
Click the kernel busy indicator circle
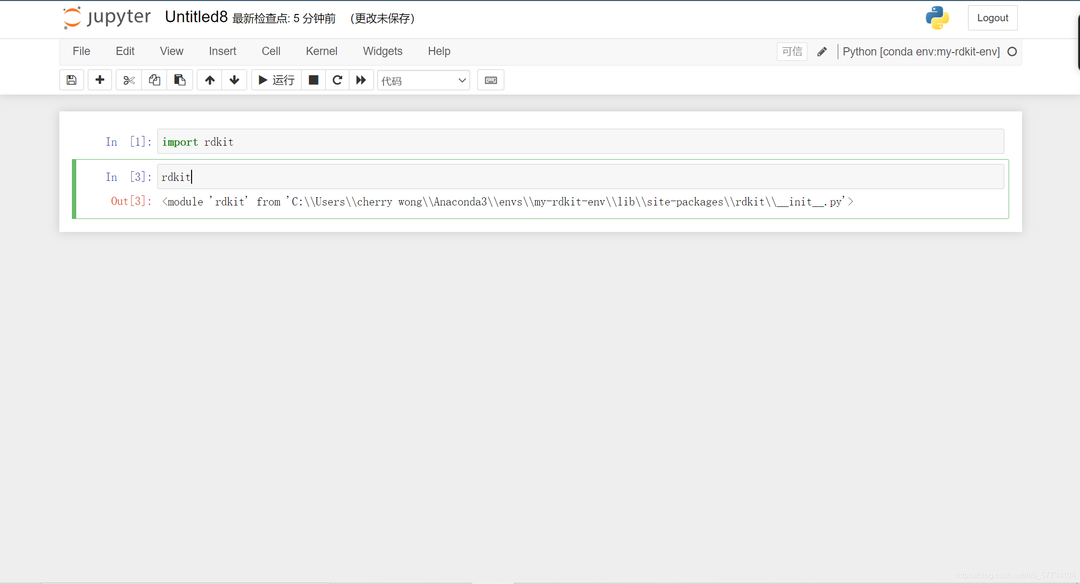[x=1012, y=52]
